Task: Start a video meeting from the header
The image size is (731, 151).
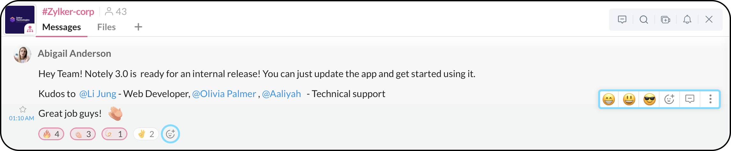Action: tap(665, 20)
